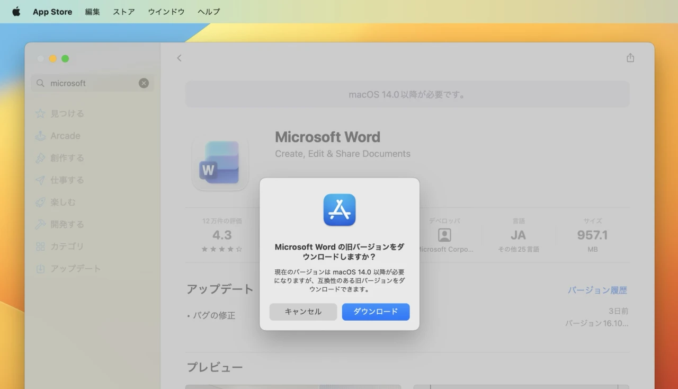Go back using the back chevron
This screenshot has height=389, width=678.
click(179, 58)
